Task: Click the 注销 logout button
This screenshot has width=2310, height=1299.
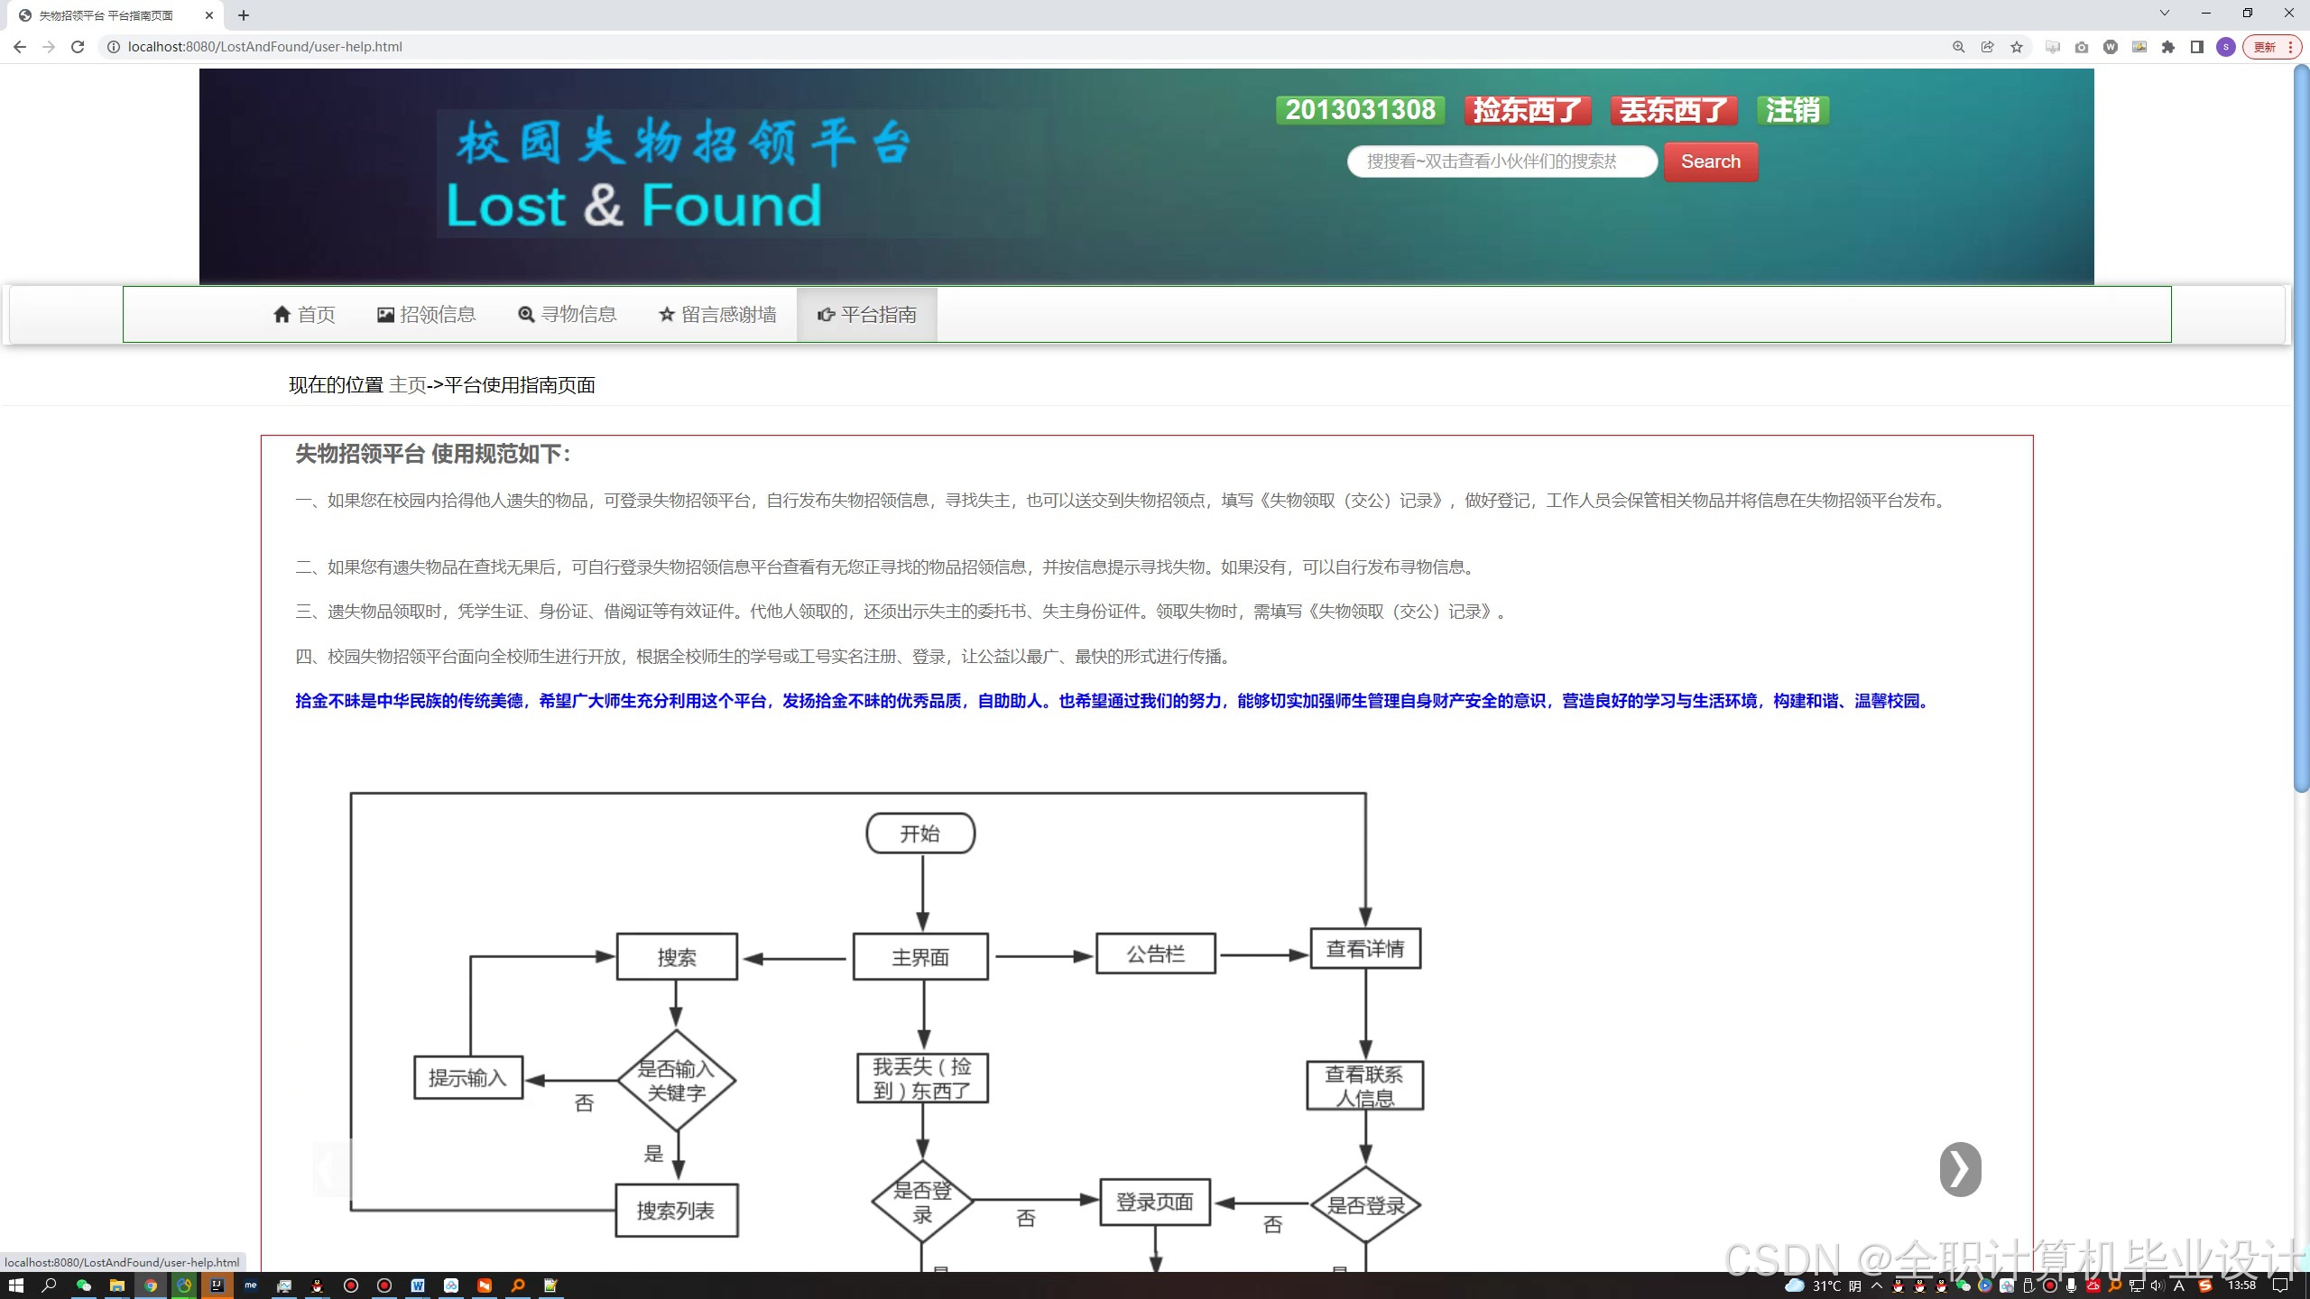Action: click(x=1792, y=110)
